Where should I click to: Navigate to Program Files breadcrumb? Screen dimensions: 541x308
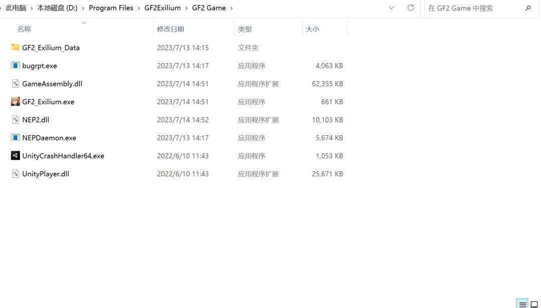[111, 8]
